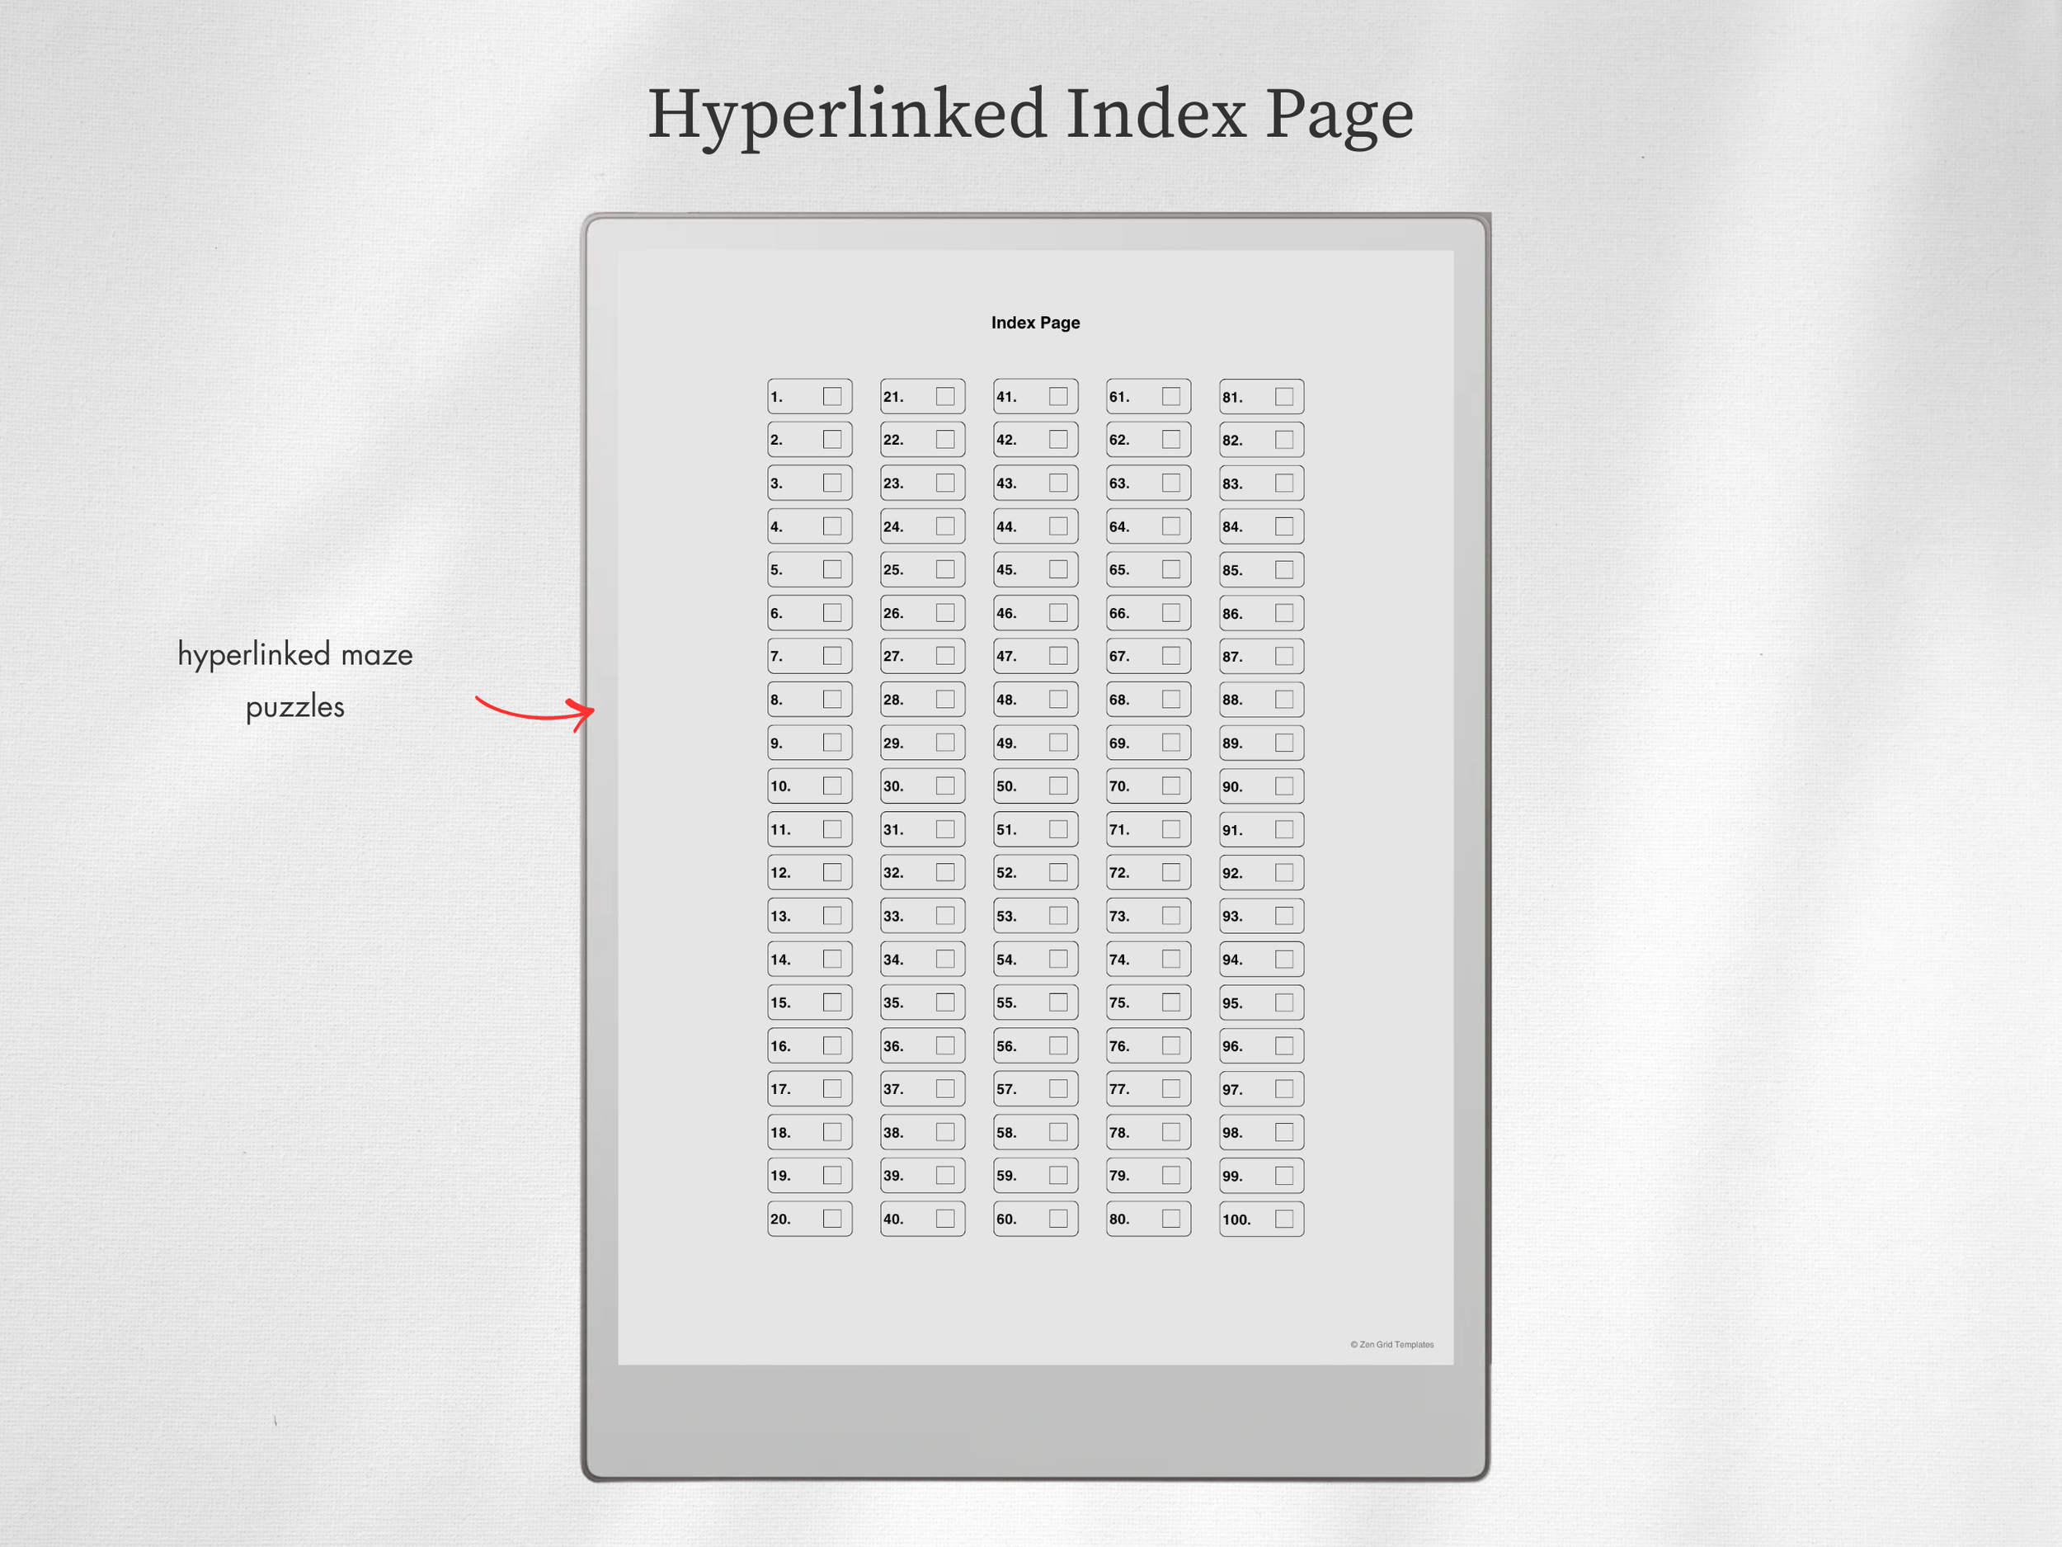
Task: Click the Hyperlinked Index Page title
Action: 1031,116
